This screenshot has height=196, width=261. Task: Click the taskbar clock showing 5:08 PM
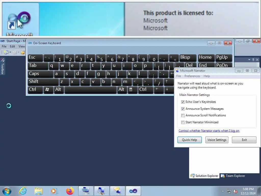[x=248, y=191]
